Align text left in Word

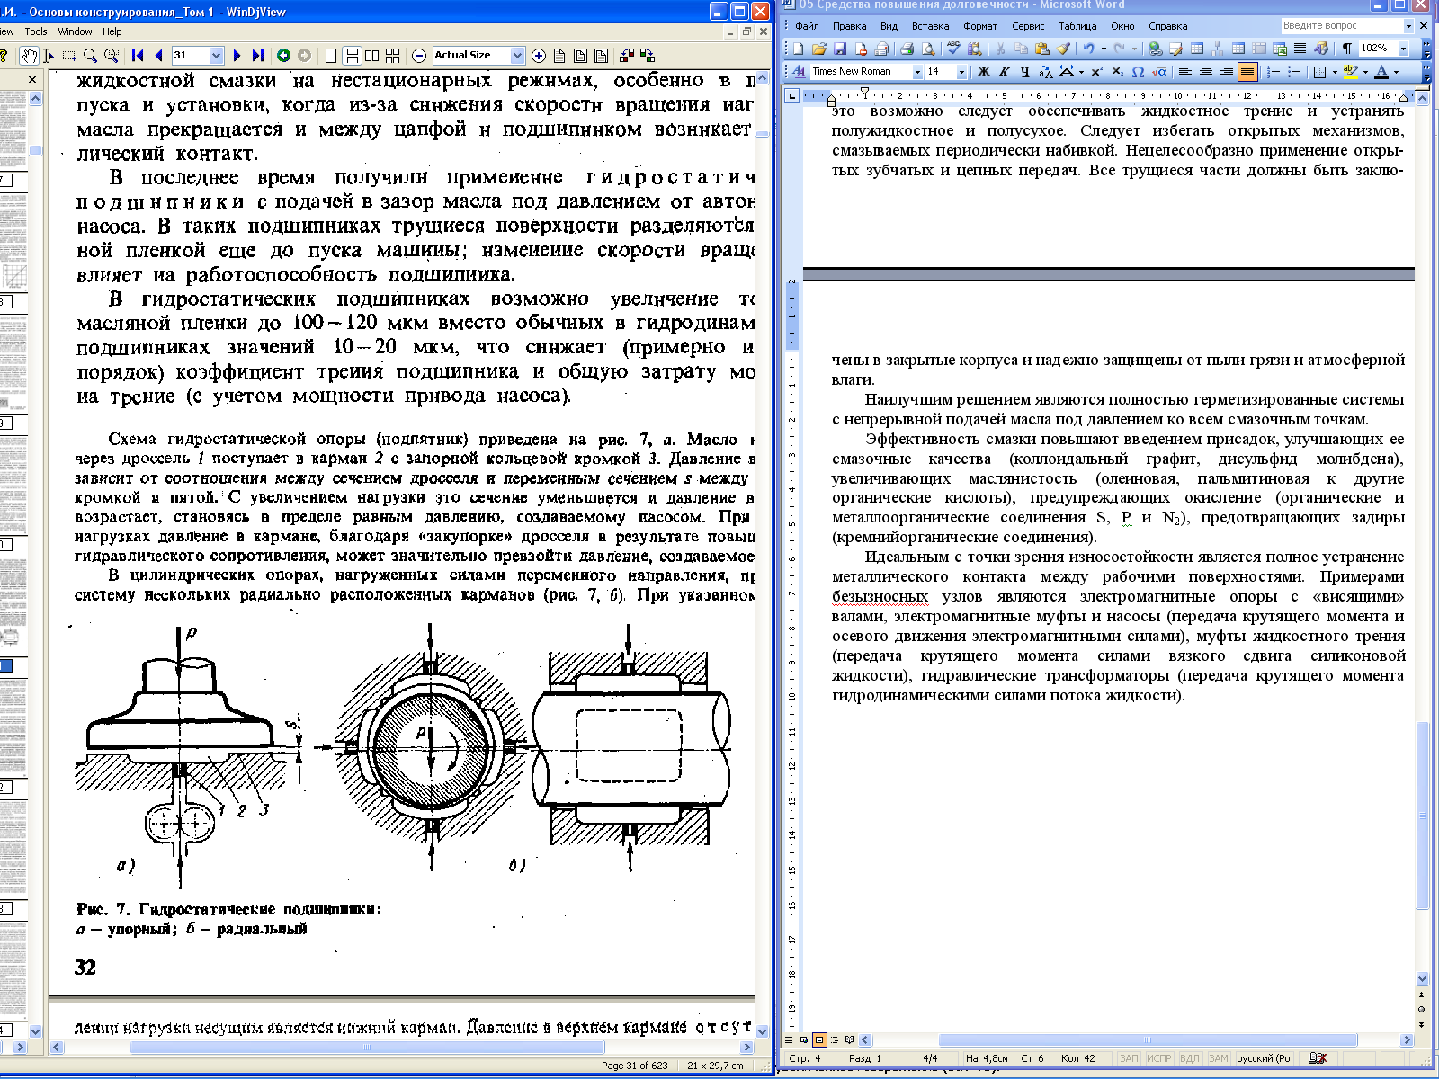(x=1185, y=72)
